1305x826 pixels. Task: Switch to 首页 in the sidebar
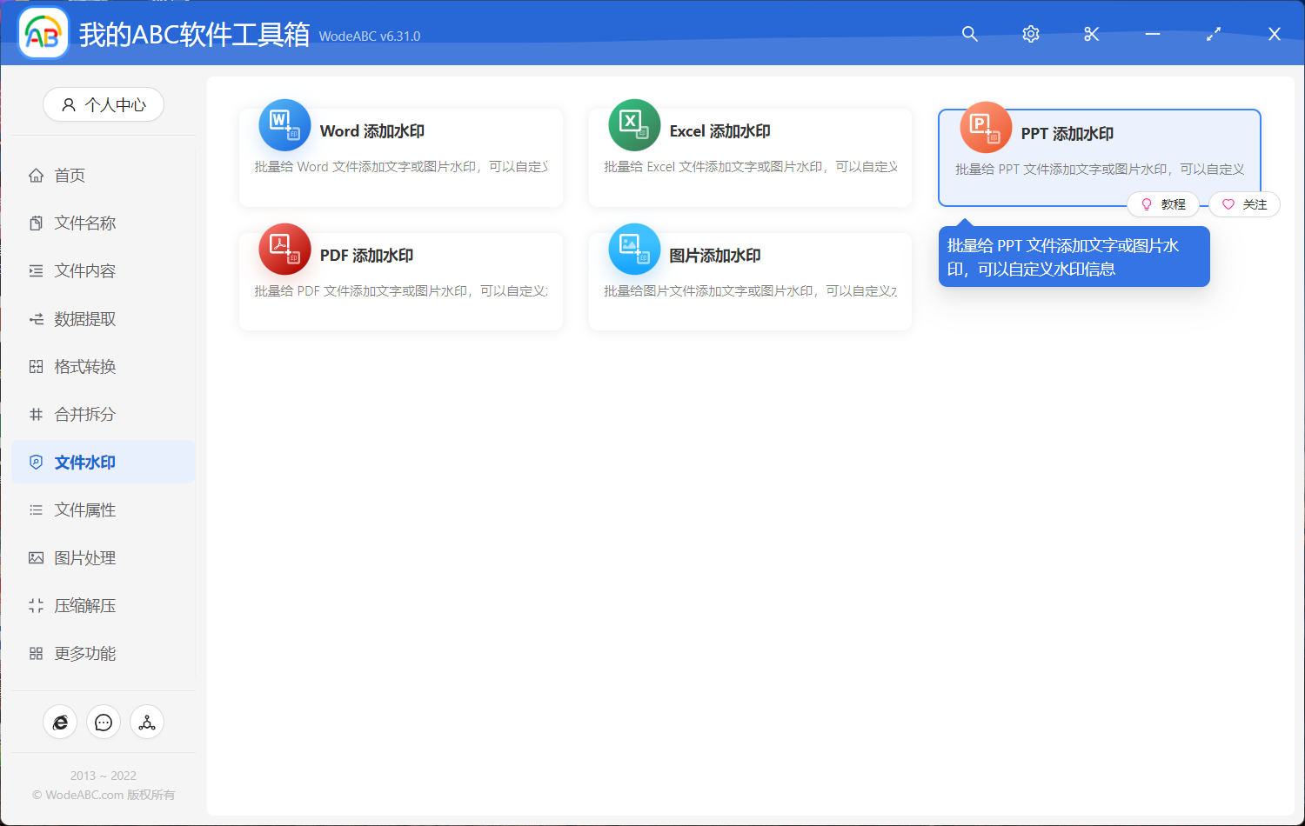[x=73, y=175]
